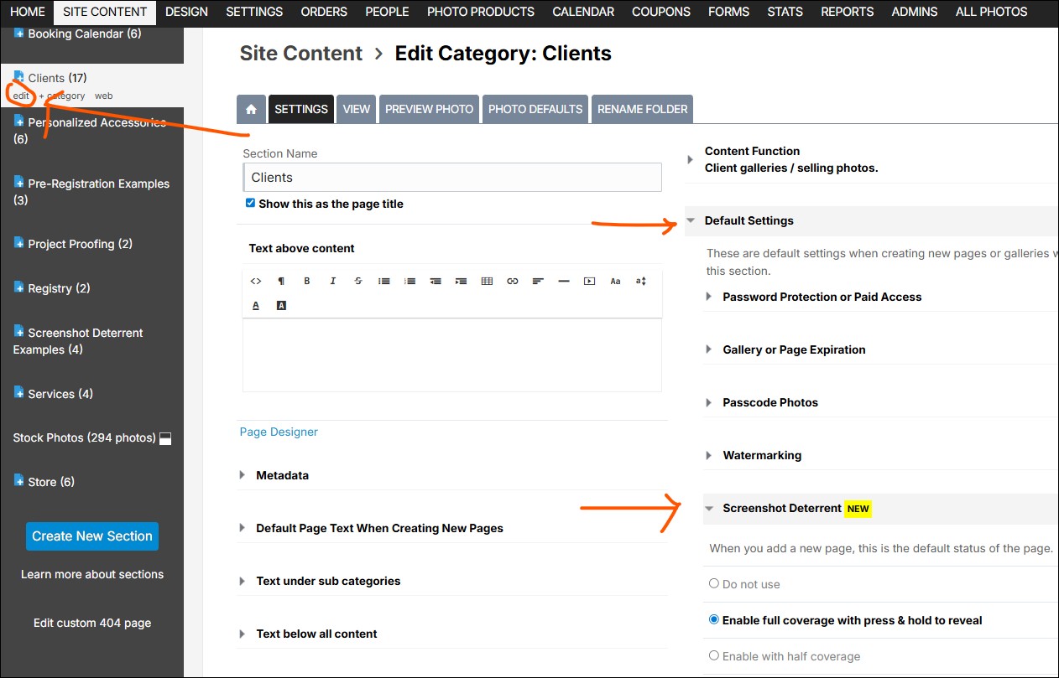Open the Page Designer link
Viewport: 1059px width, 678px height.
[279, 432]
